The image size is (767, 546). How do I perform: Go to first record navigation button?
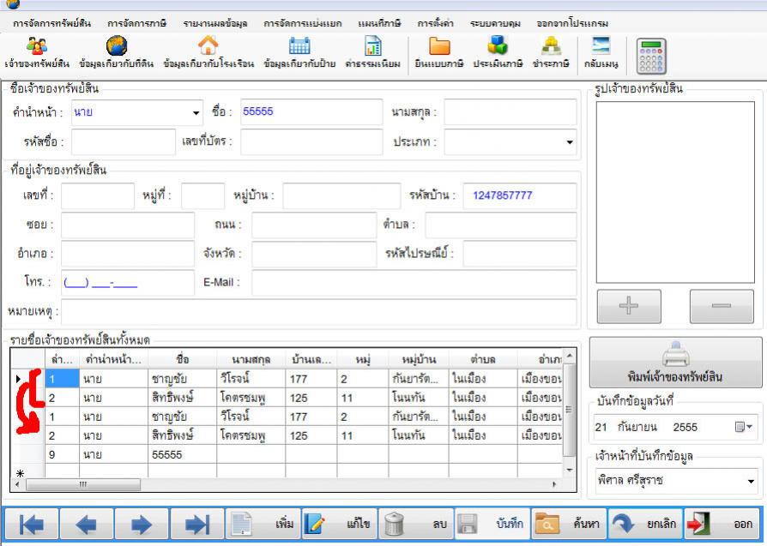(x=32, y=525)
